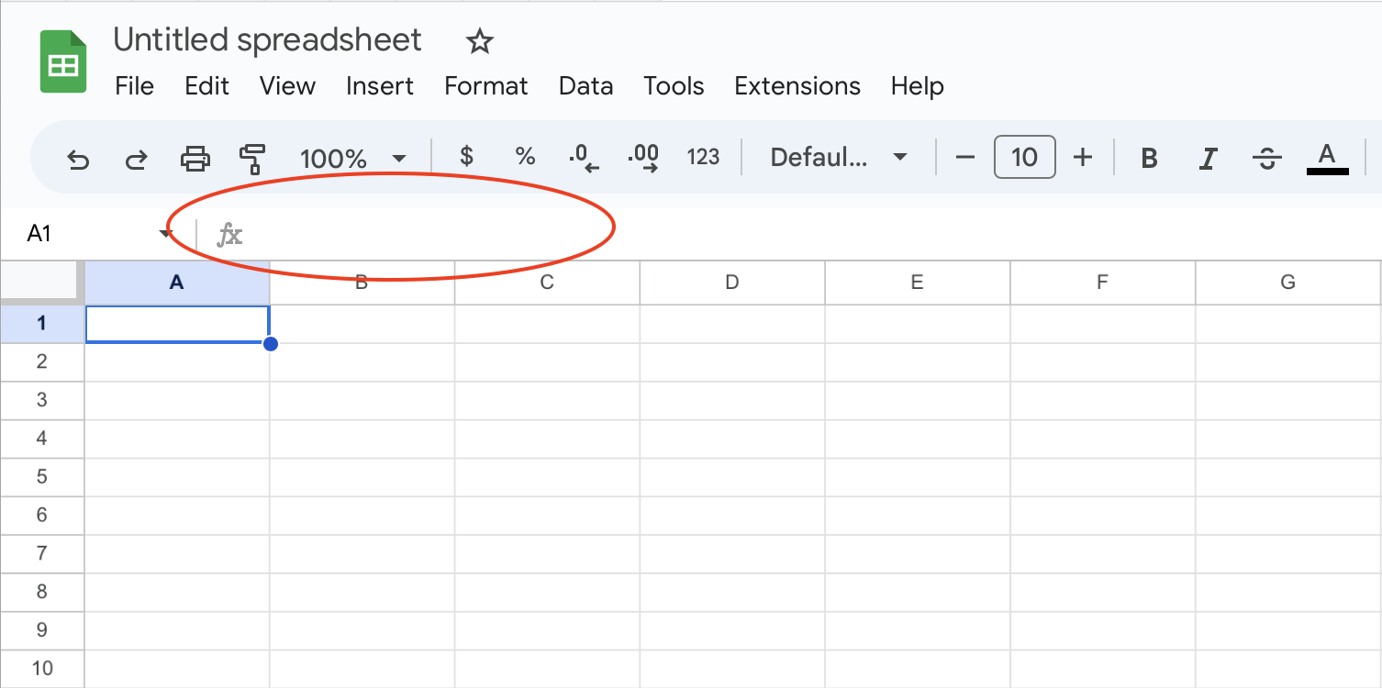Apply currency format with the dollar icon
This screenshot has width=1382, height=688.
pyautogui.click(x=466, y=157)
